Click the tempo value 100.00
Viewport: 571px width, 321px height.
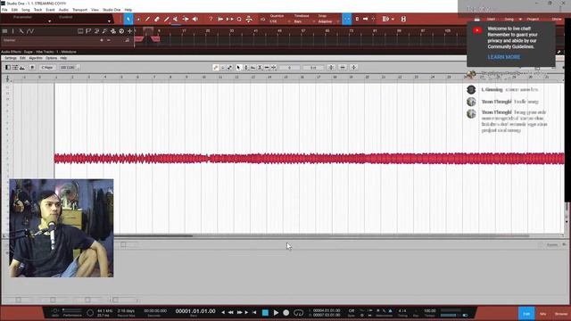(430, 311)
